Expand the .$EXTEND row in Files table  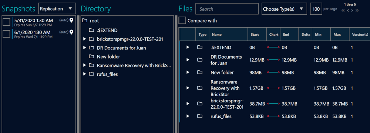tap(188, 48)
